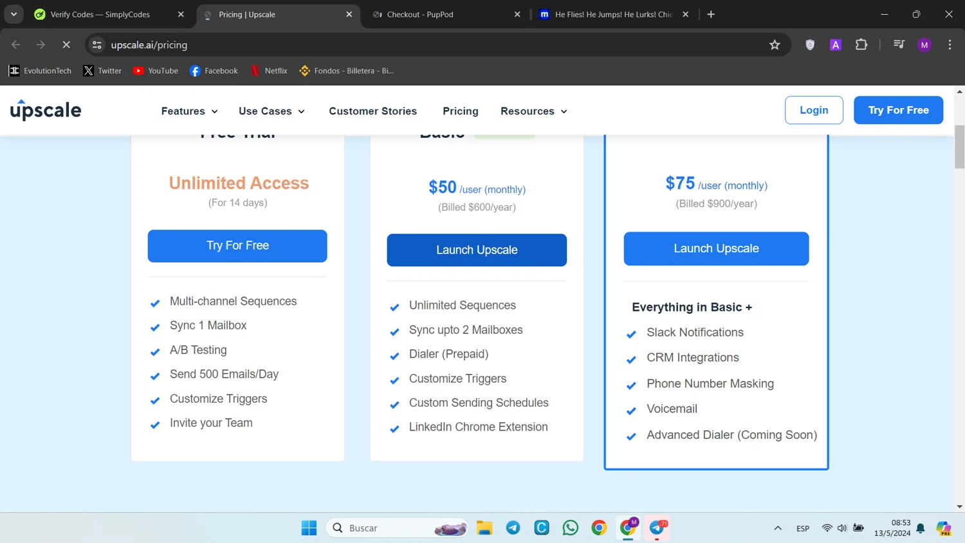Click the "Unlimited Access" heading text
This screenshot has height=543, width=965.
coord(239,183)
